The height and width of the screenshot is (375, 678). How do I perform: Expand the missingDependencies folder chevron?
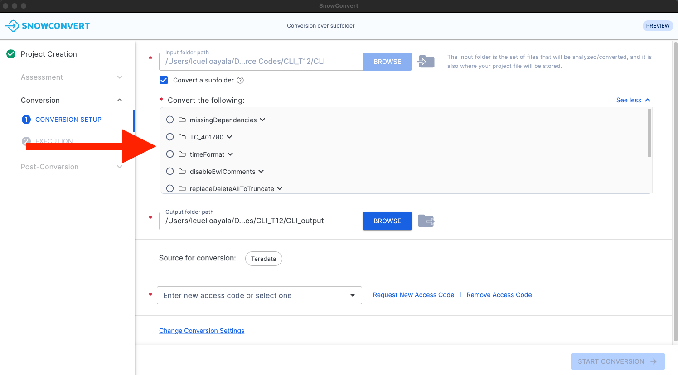coord(262,120)
